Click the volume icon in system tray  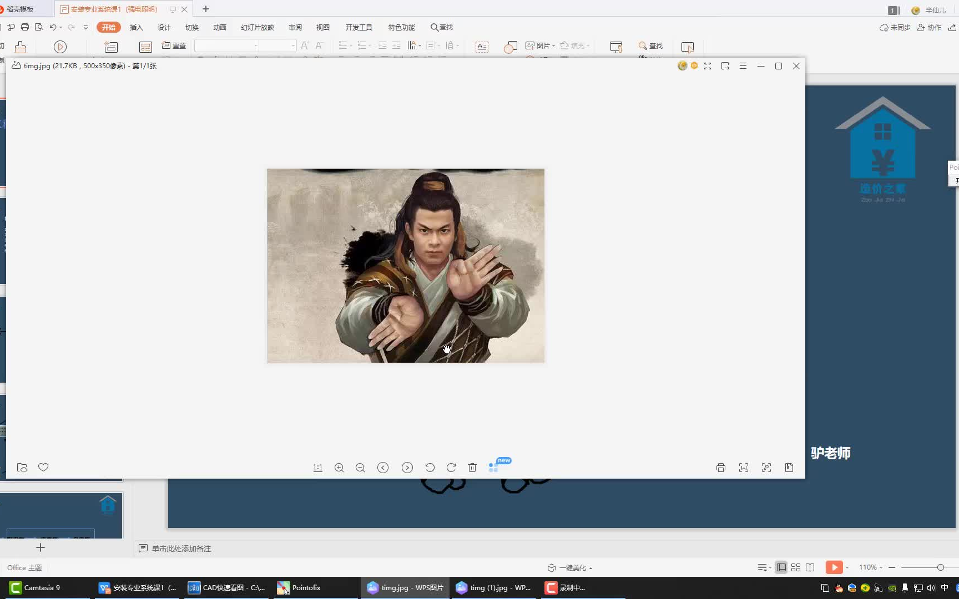931,588
